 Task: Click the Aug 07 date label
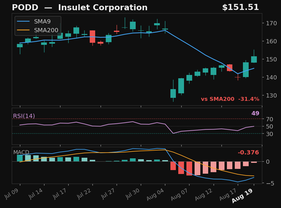pos(180,195)
